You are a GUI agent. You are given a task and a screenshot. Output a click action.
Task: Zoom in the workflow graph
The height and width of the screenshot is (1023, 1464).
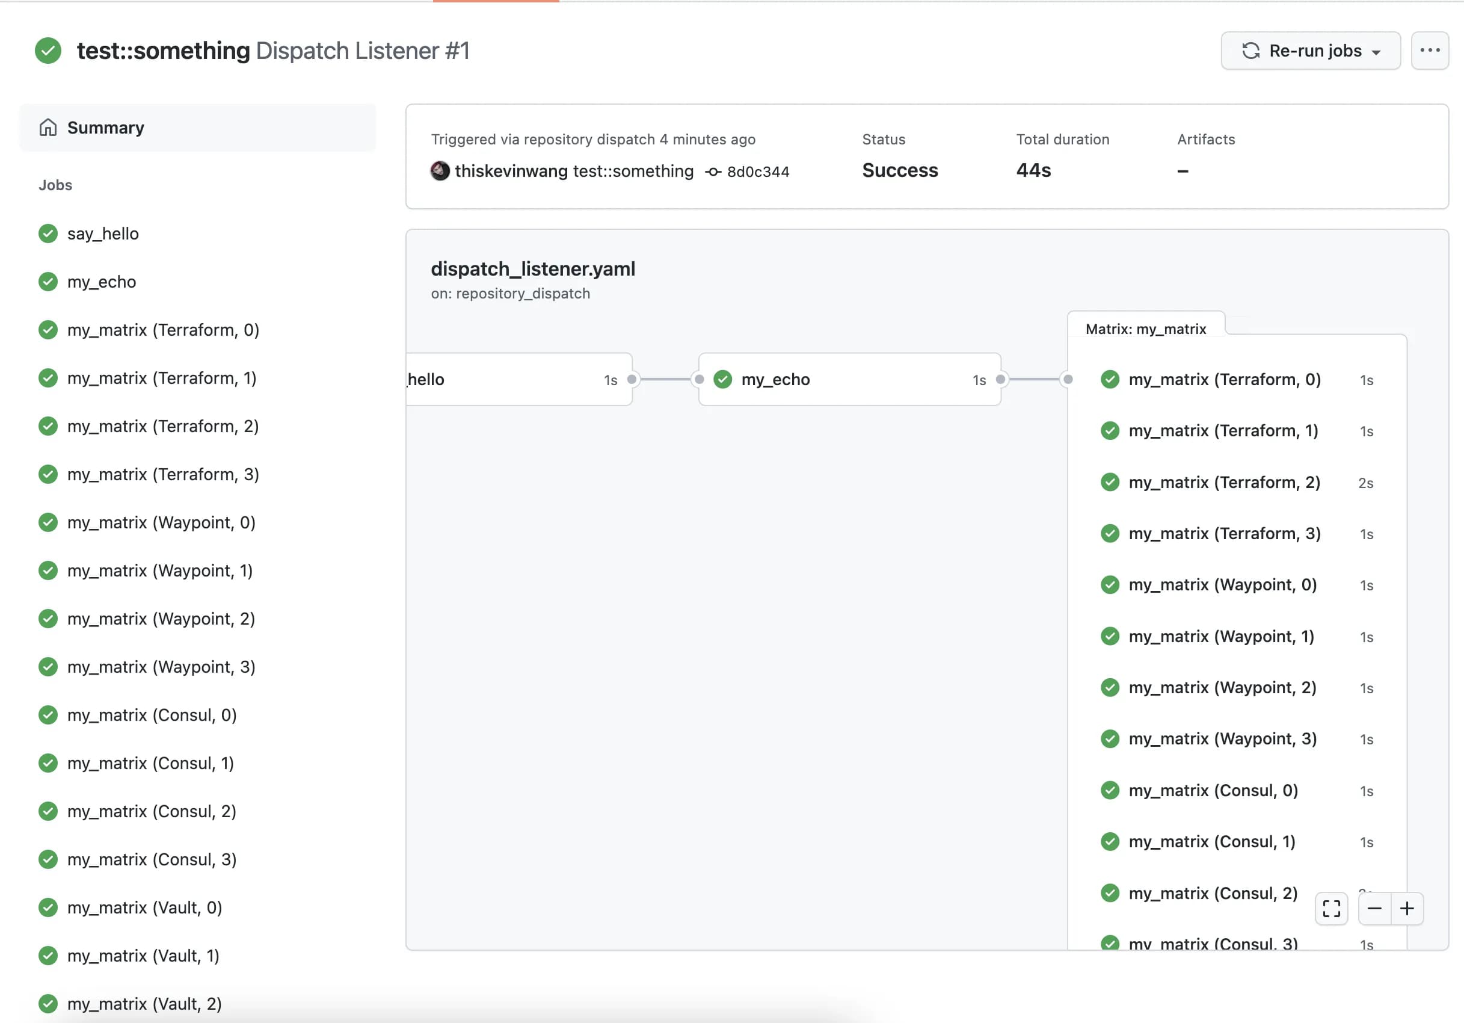pyautogui.click(x=1407, y=908)
